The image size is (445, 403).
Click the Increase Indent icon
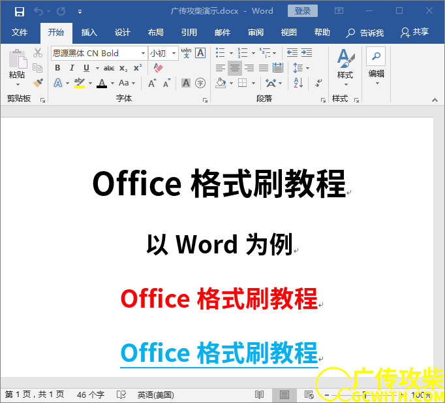click(x=305, y=53)
